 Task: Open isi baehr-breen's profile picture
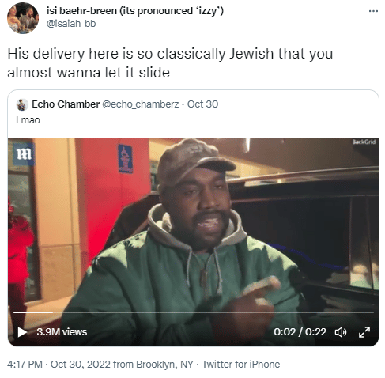23,18
